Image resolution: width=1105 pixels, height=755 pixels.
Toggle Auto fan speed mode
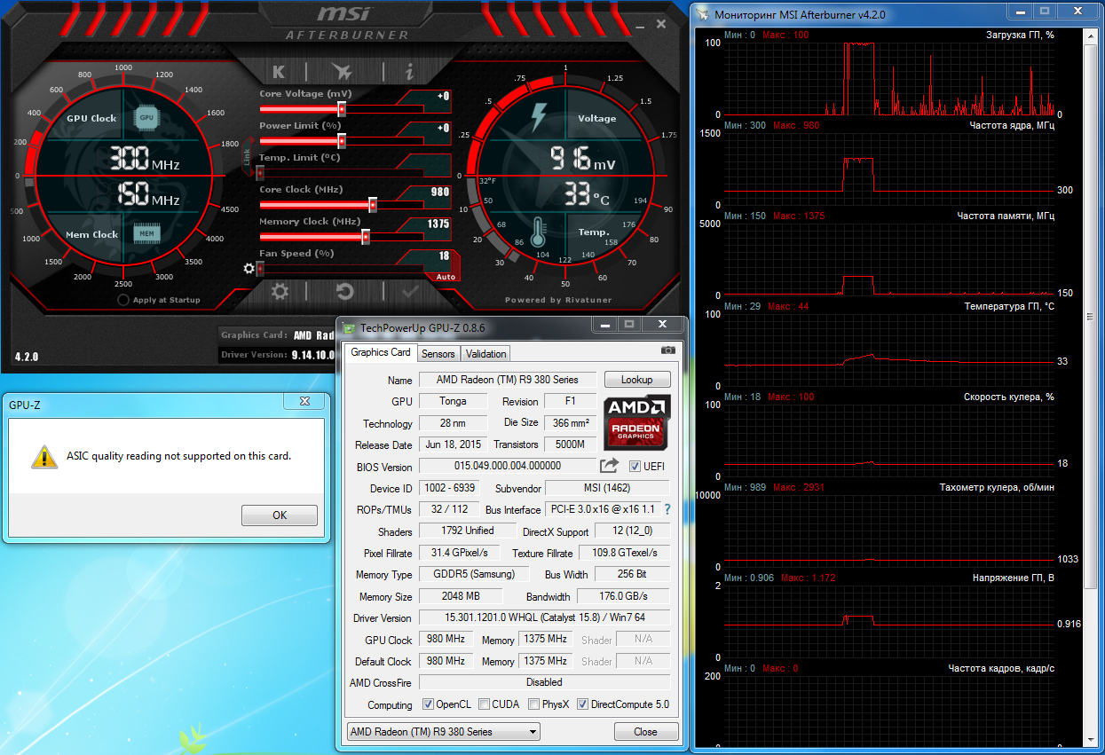coord(445,277)
